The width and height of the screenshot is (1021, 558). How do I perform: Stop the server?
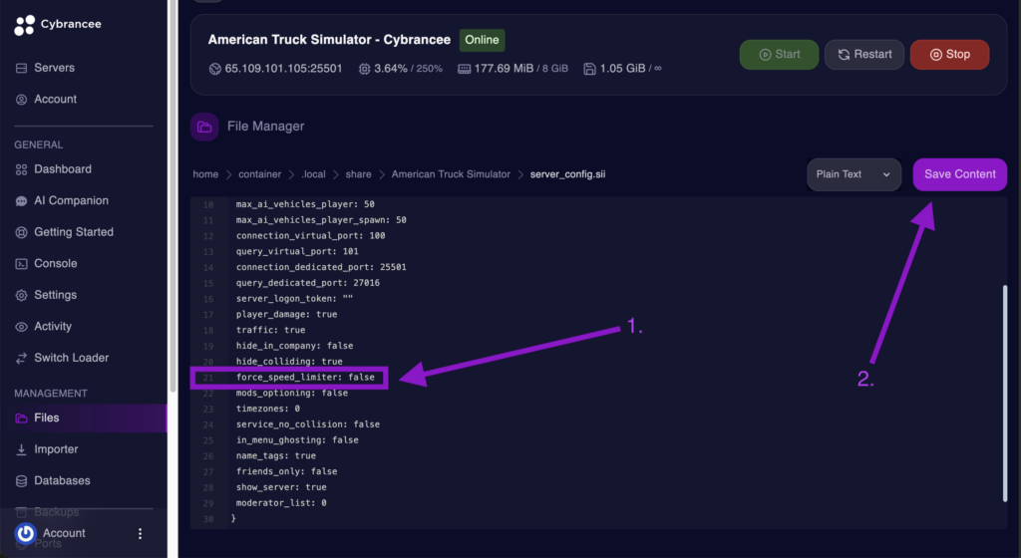949,55
